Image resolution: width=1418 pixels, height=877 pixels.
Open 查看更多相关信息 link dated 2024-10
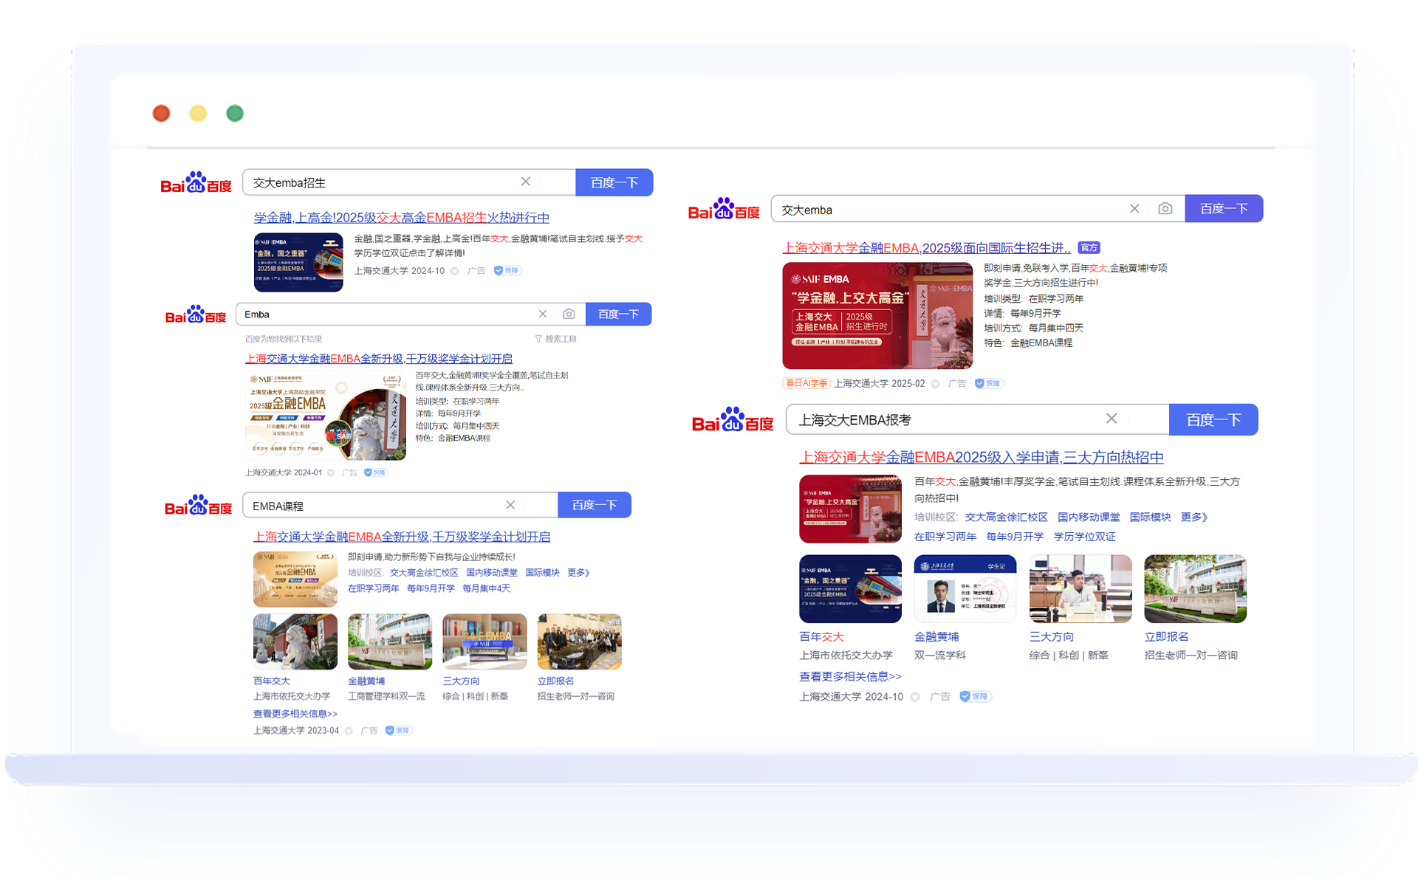click(x=849, y=676)
